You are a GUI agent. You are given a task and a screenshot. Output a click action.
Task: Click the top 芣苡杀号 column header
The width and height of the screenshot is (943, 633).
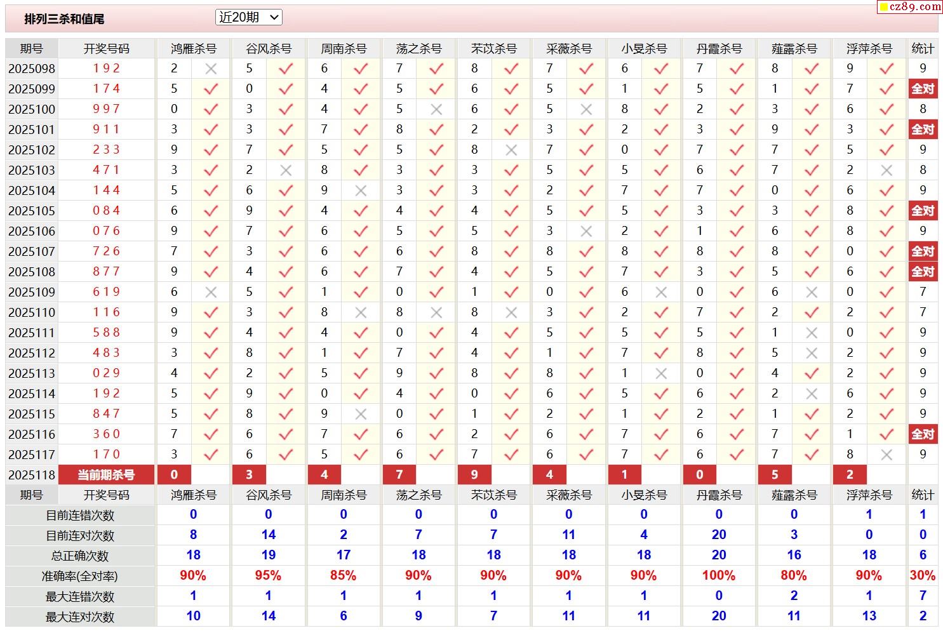(494, 48)
